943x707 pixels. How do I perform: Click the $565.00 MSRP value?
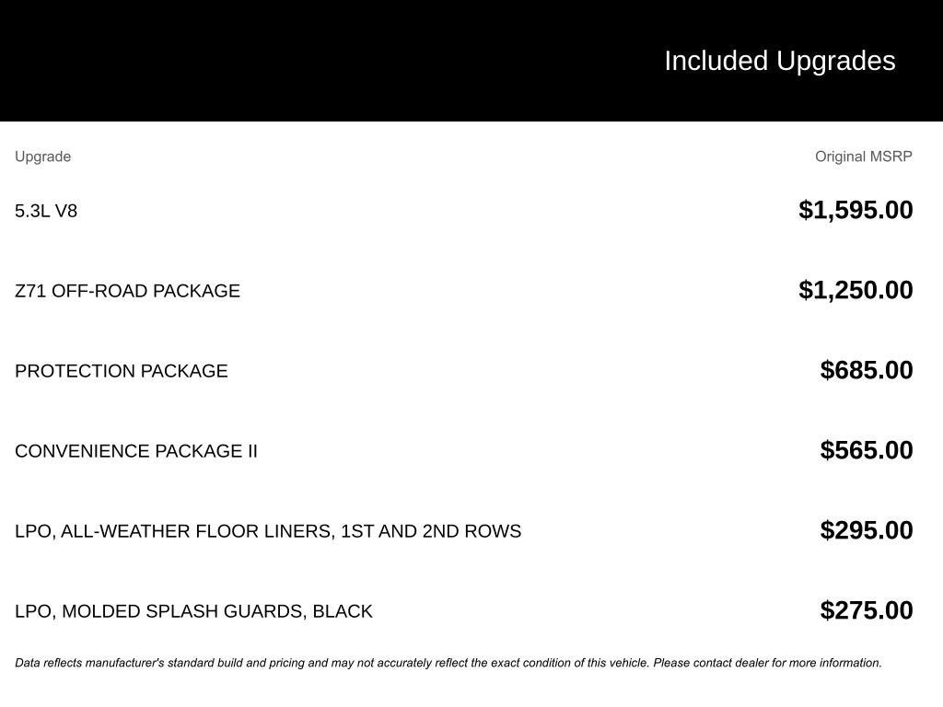click(867, 450)
